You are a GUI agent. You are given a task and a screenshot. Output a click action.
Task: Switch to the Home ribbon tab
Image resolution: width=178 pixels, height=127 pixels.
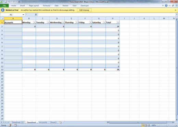tap(14, 5)
